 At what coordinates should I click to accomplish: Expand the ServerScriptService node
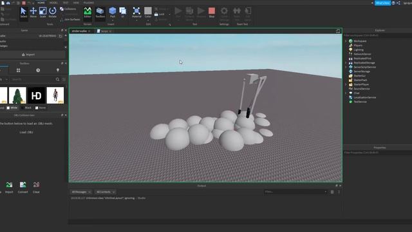pyautogui.click(x=346, y=67)
